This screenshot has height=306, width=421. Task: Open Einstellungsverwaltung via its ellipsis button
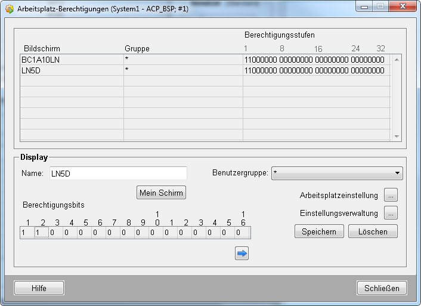tap(391, 213)
